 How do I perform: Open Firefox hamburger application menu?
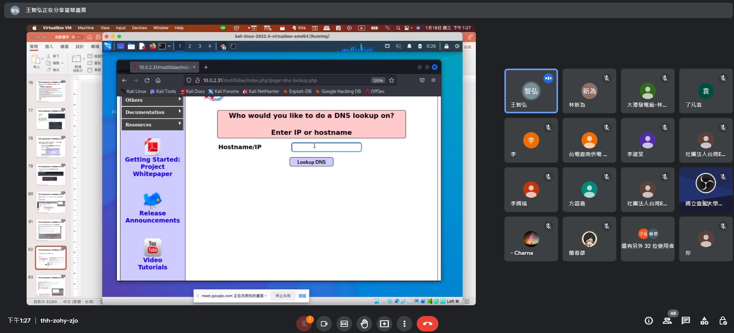(433, 80)
